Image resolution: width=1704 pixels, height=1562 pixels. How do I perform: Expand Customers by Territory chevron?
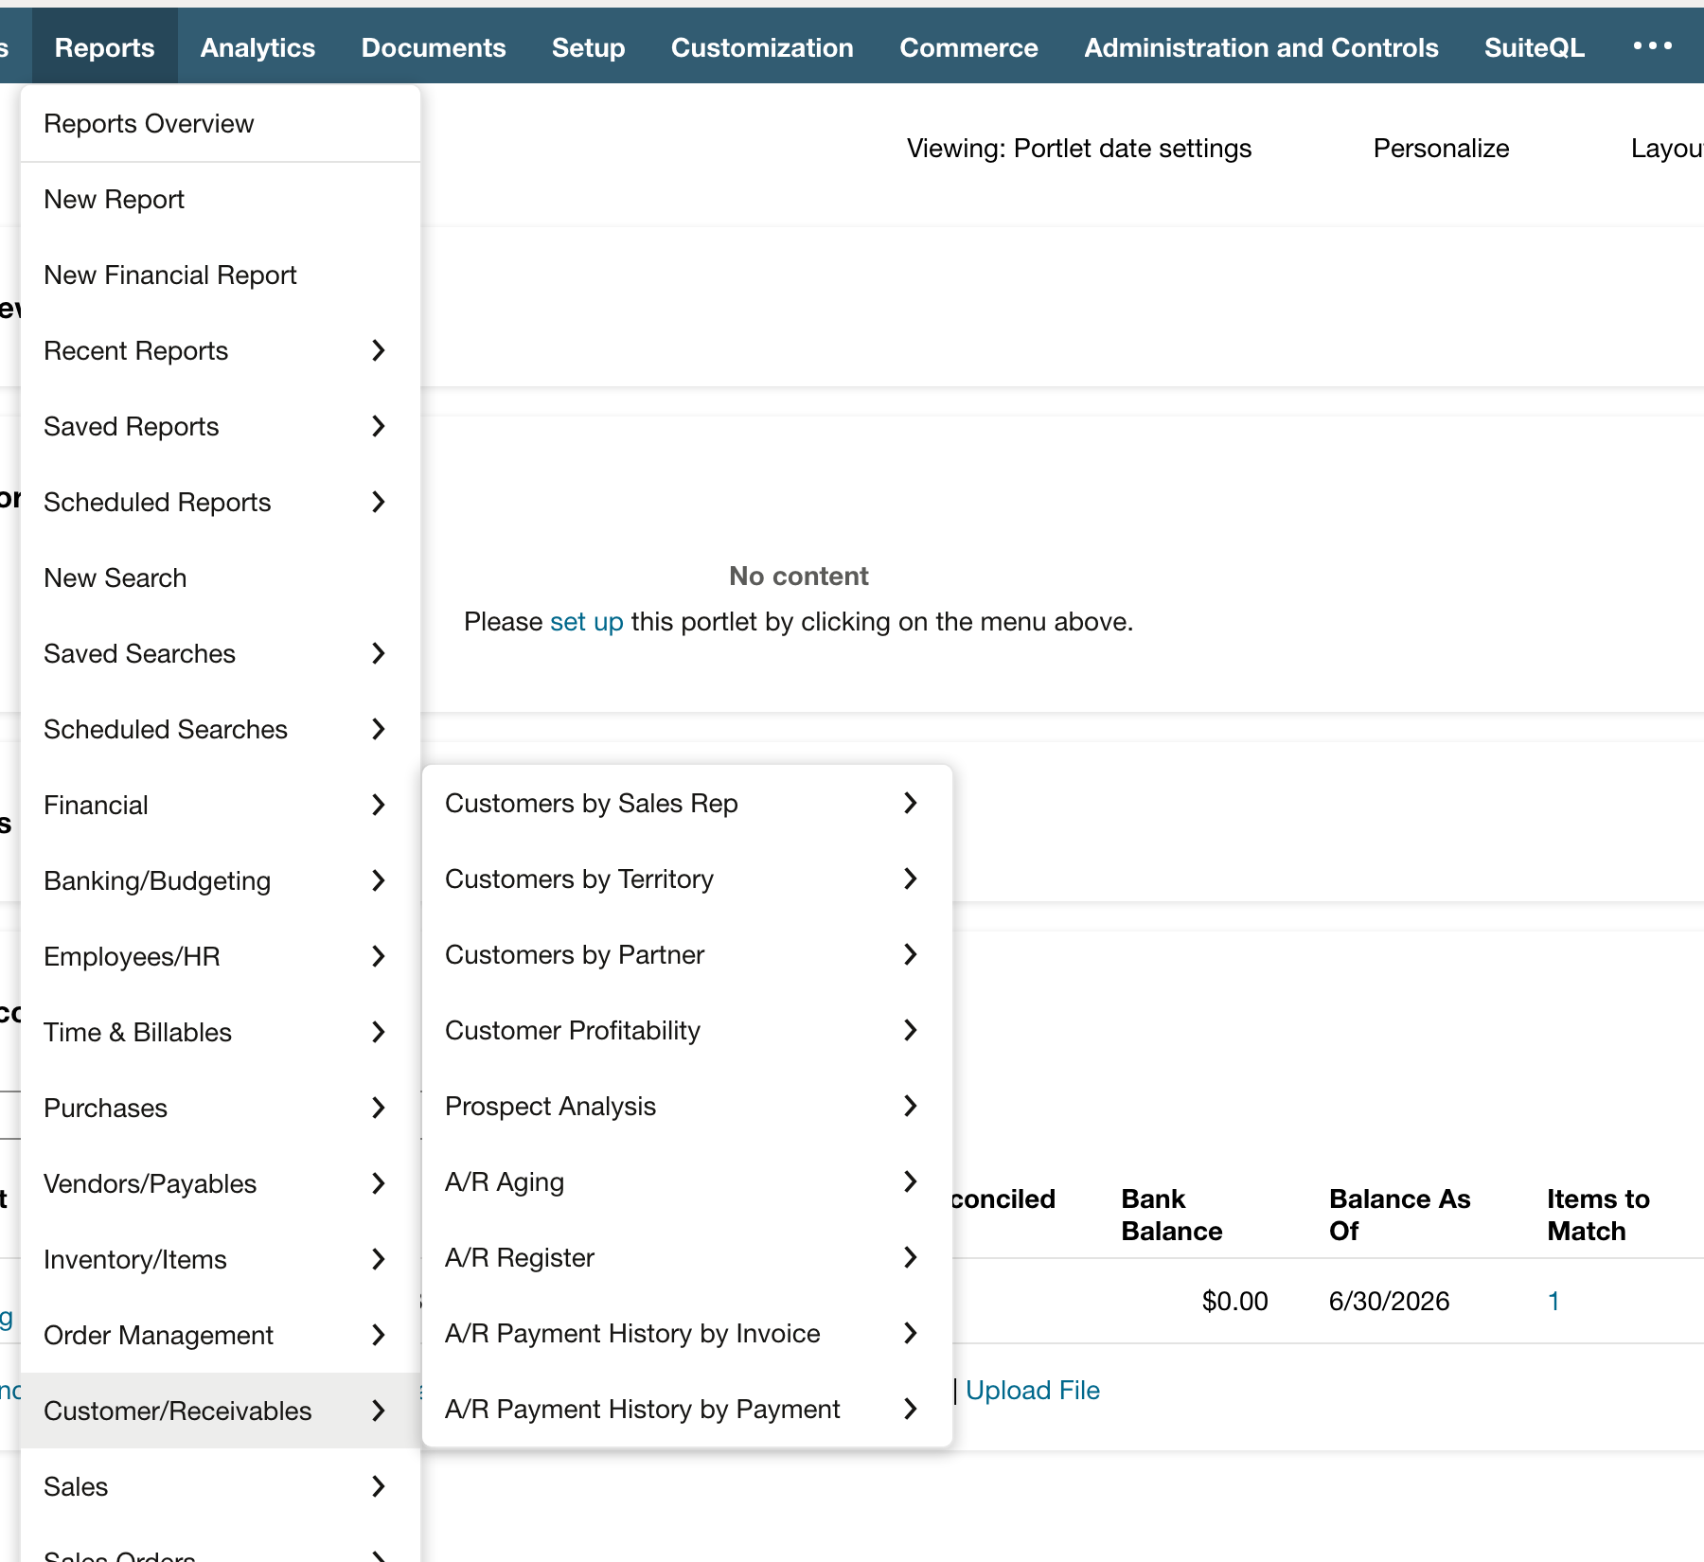(910, 879)
